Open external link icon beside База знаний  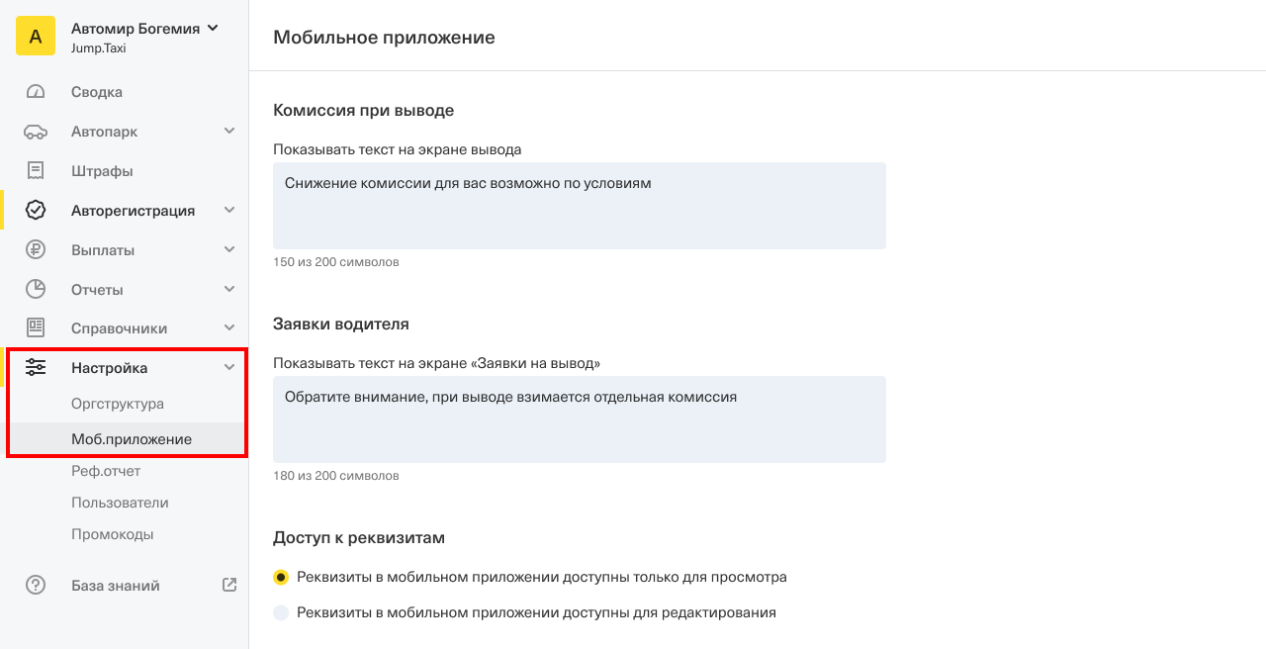pyautogui.click(x=229, y=585)
